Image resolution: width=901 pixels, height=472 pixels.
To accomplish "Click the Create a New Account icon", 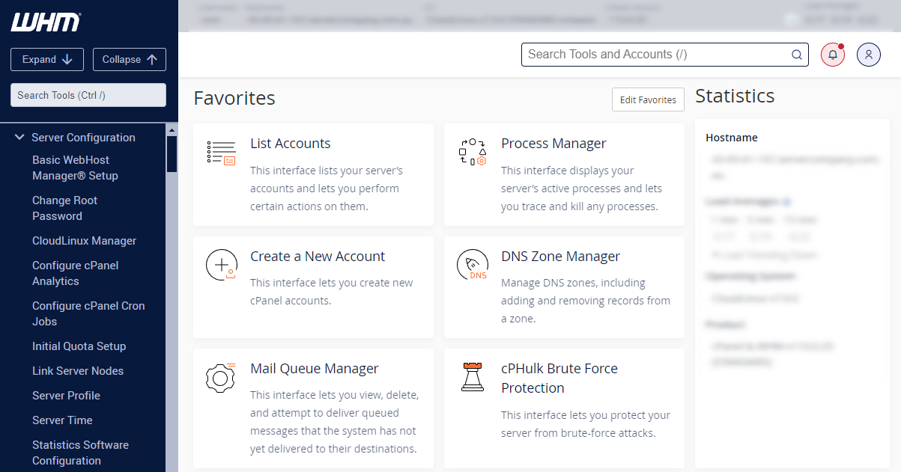I will (221, 265).
